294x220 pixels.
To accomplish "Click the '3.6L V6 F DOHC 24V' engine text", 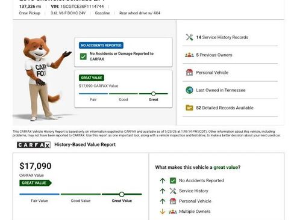I will [x=68, y=13].
